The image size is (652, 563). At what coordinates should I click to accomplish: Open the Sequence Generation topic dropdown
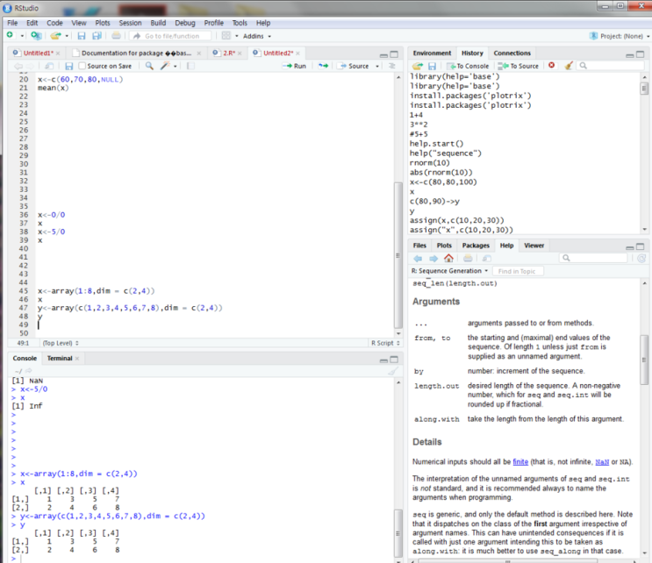tap(449, 271)
